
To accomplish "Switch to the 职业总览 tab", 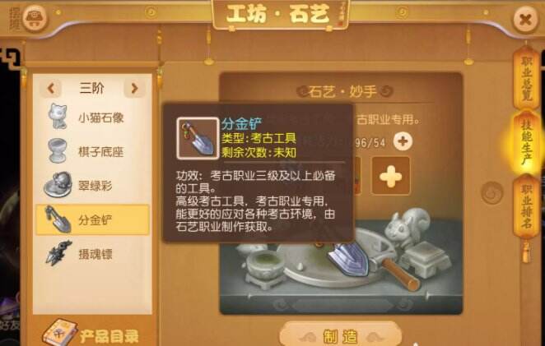I will [527, 79].
